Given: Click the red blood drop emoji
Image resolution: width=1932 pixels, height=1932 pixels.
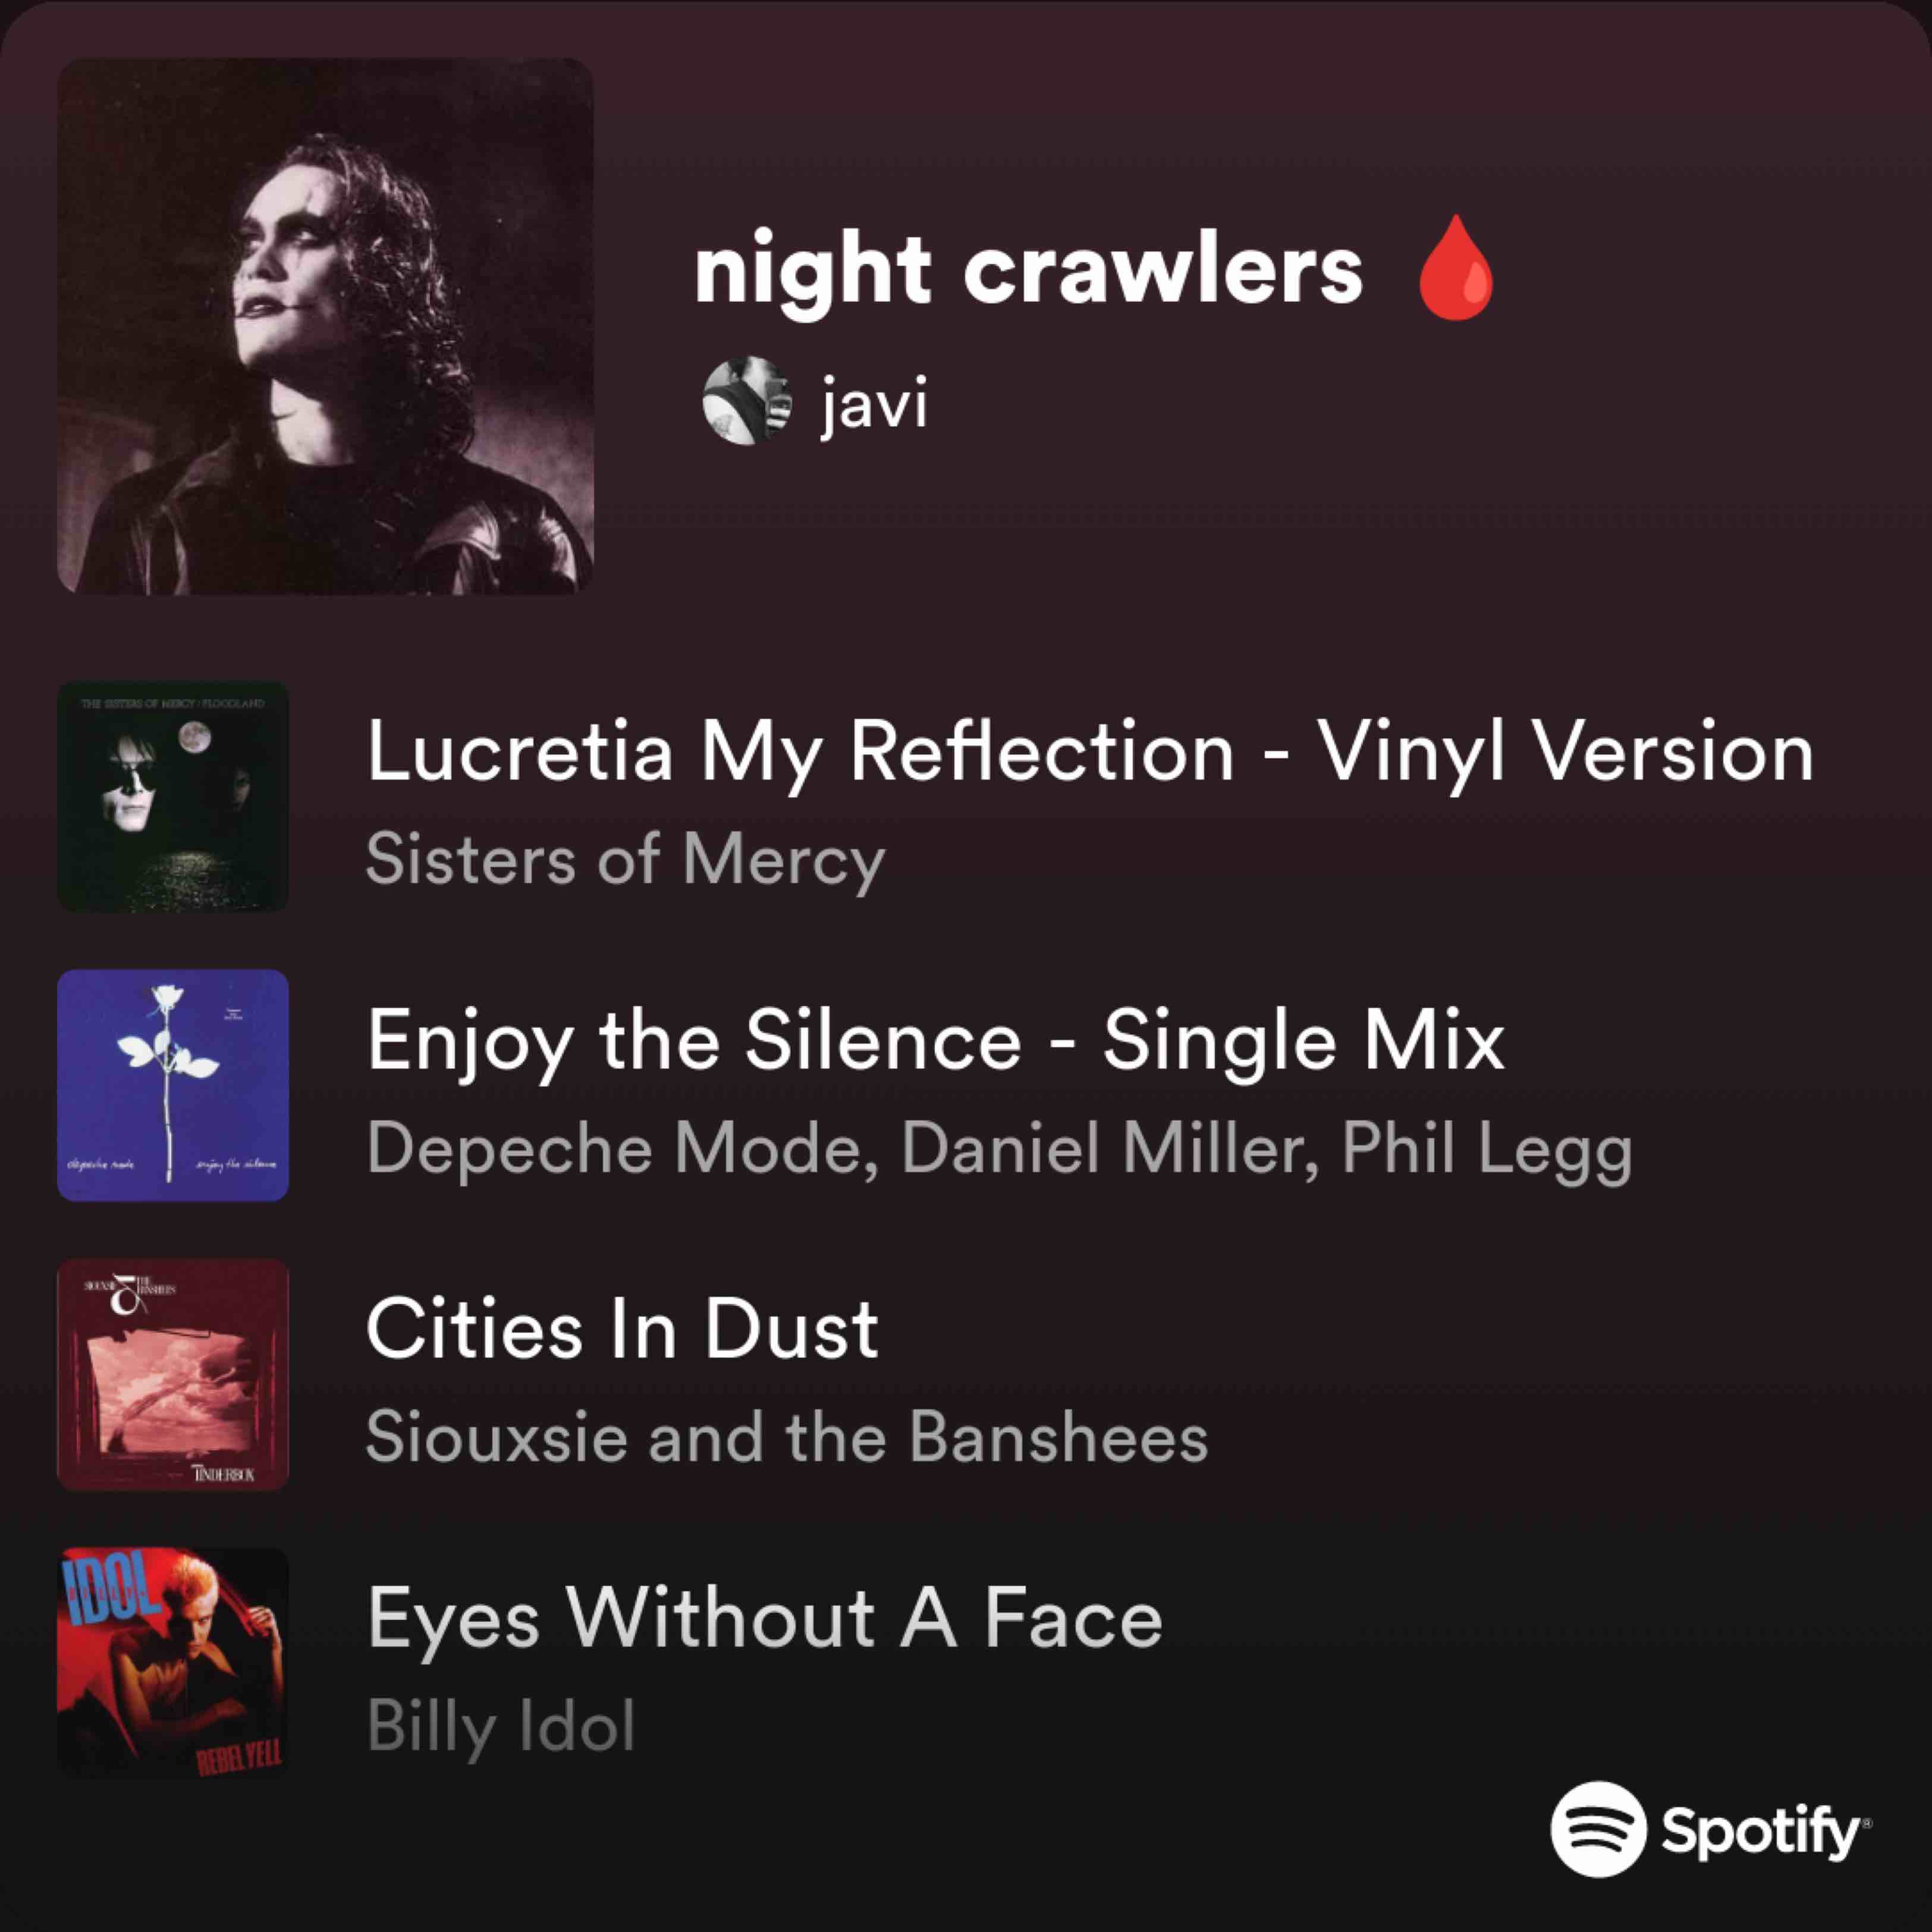Looking at the screenshot, I should 1456,268.
